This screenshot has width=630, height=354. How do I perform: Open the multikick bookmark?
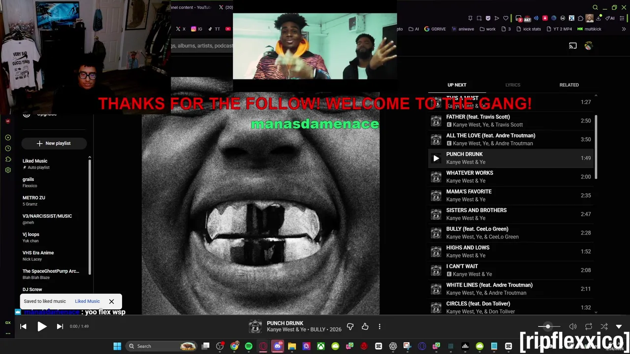pyautogui.click(x=589, y=29)
